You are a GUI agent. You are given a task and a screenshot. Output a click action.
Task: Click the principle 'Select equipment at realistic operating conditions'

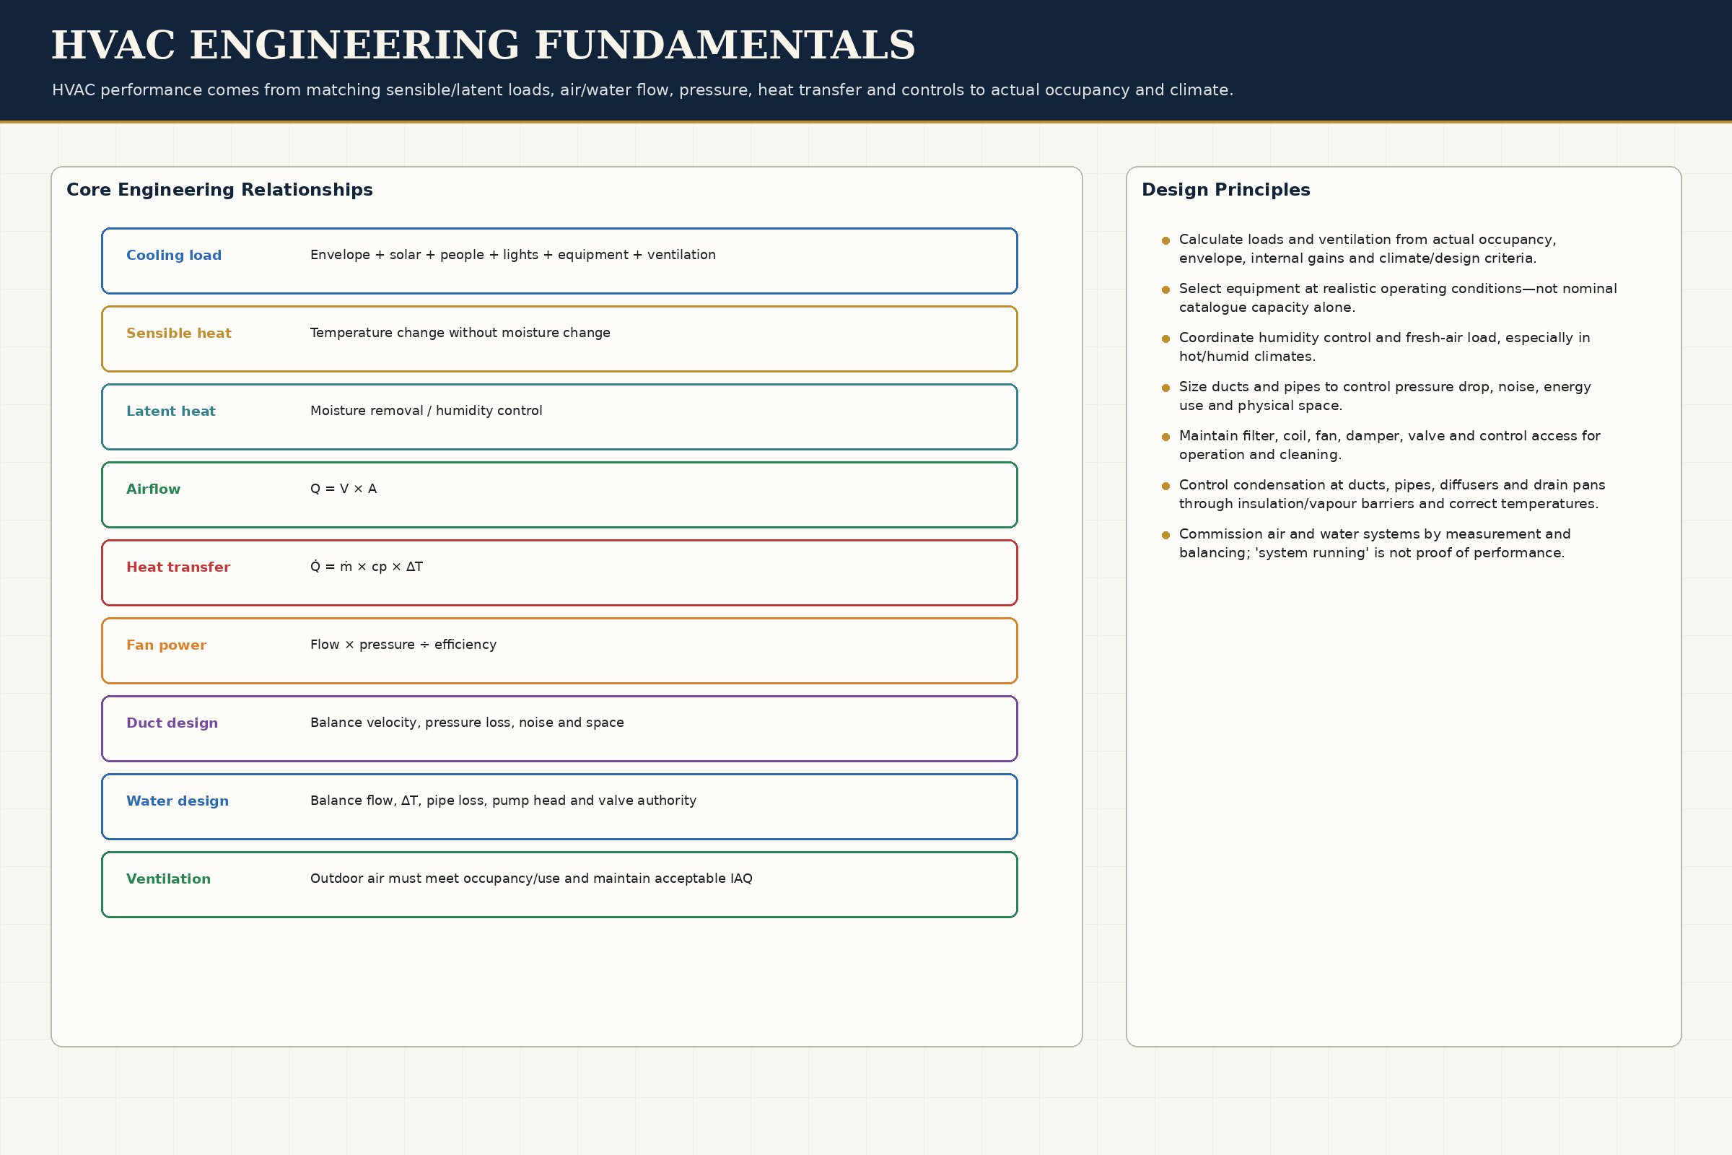[x=1398, y=298]
